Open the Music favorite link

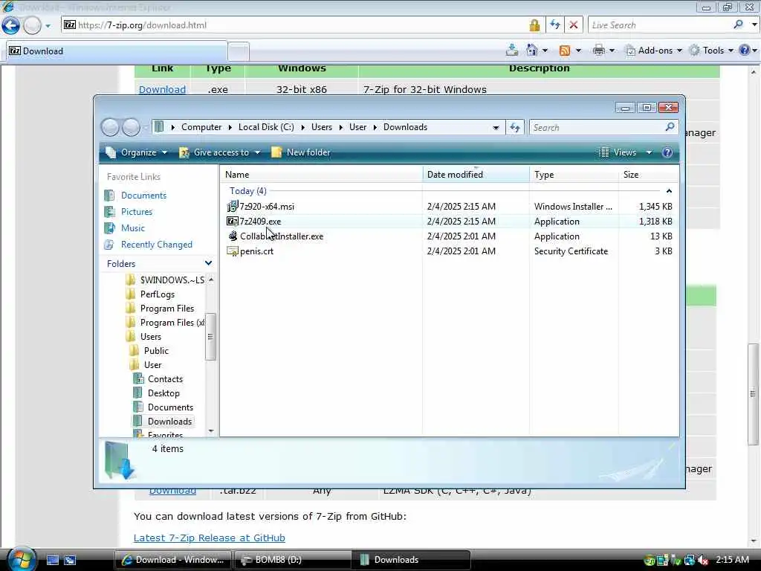pyautogui.click(x=132, y=228)
